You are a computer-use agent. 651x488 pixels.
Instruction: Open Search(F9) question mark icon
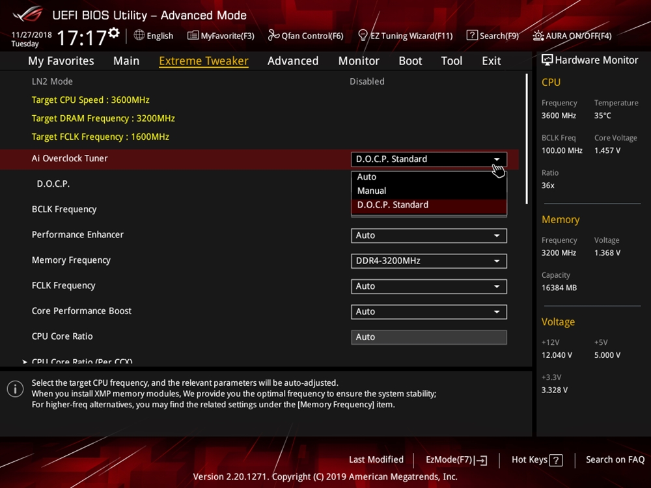[x=472, y=36]
